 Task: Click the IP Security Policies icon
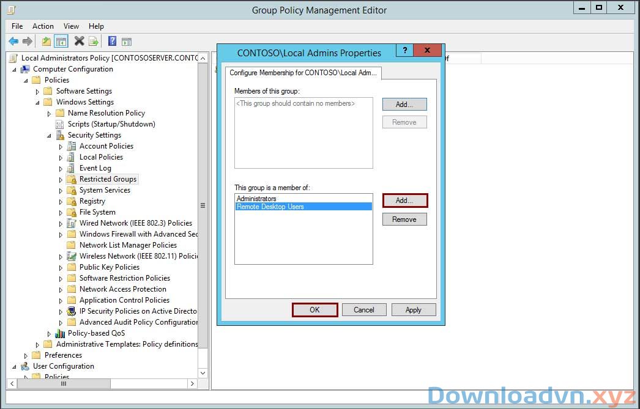pyautogui.click(x=72, y=311)
